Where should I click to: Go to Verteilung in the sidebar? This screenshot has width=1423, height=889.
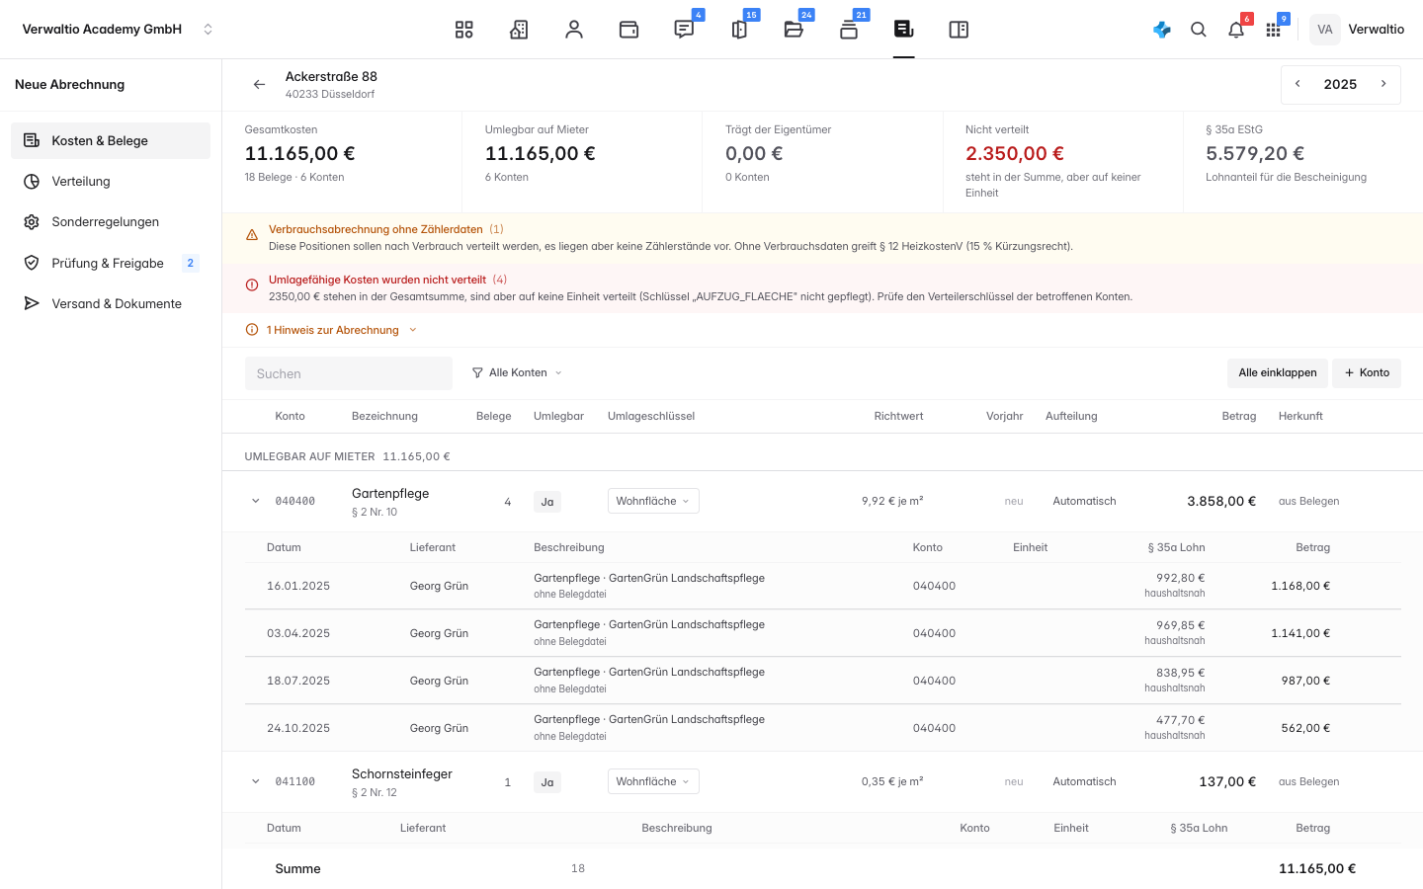pos(111,182)
